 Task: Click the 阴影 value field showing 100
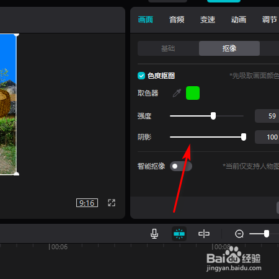(267, 137)
